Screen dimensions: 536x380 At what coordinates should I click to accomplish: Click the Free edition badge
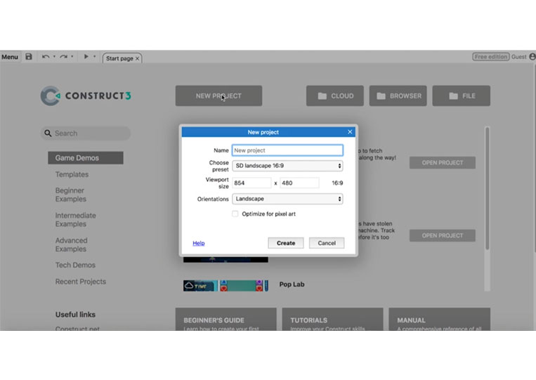(x=490, y=57)
